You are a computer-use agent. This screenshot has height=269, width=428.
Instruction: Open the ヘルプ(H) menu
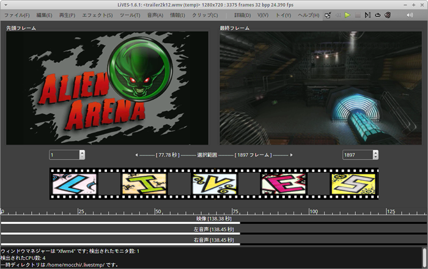(x=308, y=15)
